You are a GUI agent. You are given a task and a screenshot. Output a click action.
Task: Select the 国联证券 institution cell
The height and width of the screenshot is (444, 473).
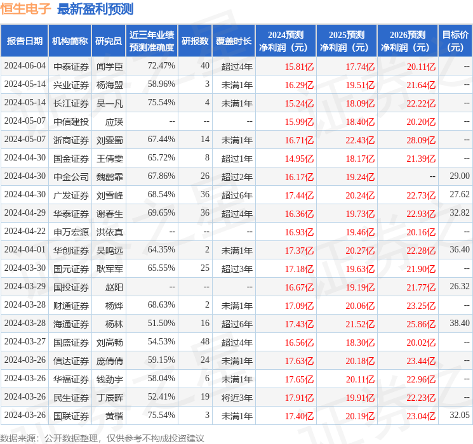(71, 415)
